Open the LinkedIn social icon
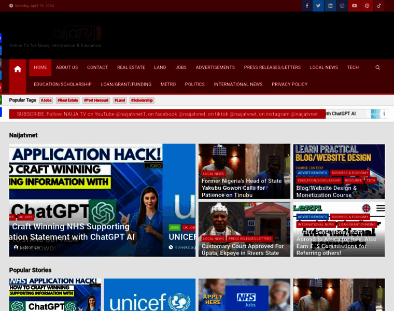This screenshot has height=311, width=394. 330,6
